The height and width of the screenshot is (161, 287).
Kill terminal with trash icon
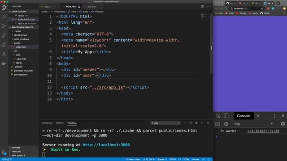(196, 123)
